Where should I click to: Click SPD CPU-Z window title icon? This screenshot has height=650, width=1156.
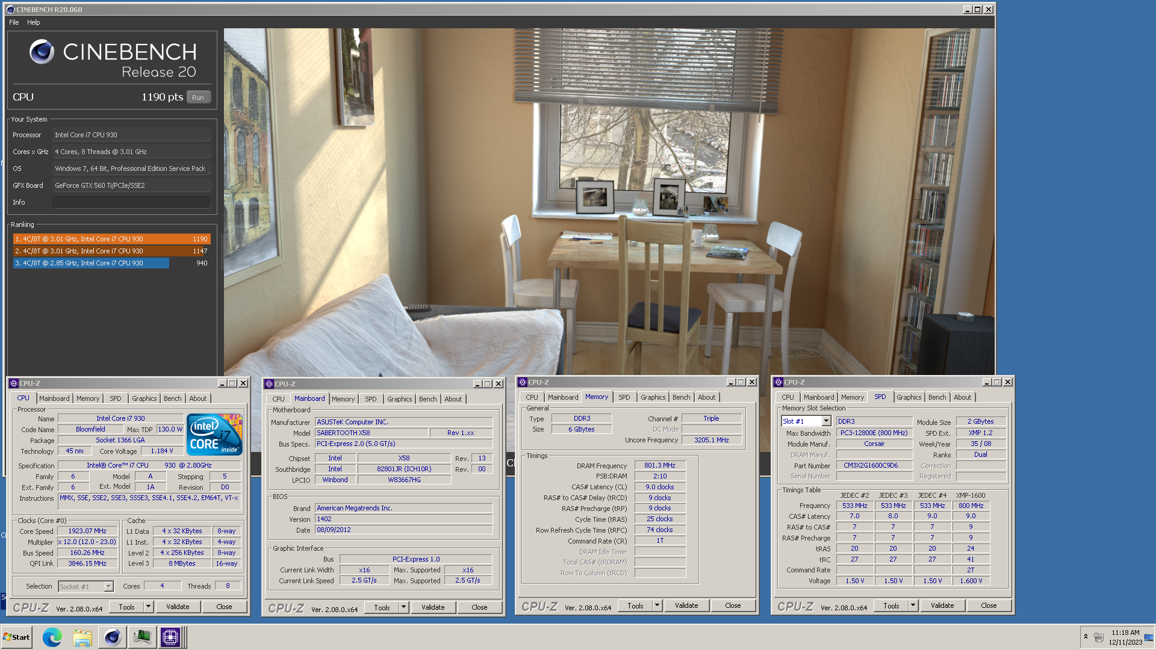[778, 382]
